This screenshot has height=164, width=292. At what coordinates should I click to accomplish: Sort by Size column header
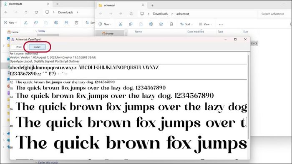click(x=245, y=32)
